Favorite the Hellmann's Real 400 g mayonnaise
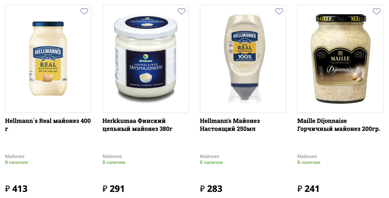This screenshot has height=198, width=389. click(x=84, y=11)
